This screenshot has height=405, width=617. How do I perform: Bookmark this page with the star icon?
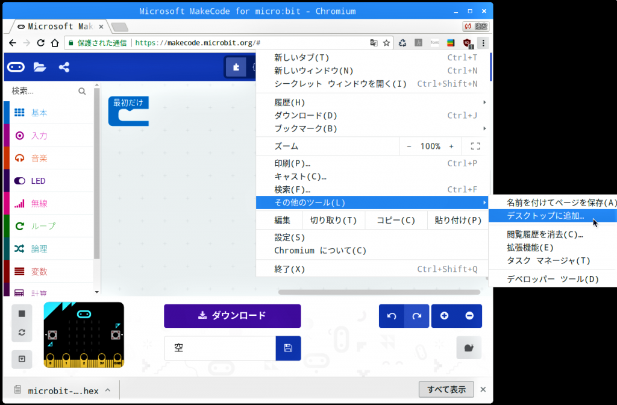[386, 43]
